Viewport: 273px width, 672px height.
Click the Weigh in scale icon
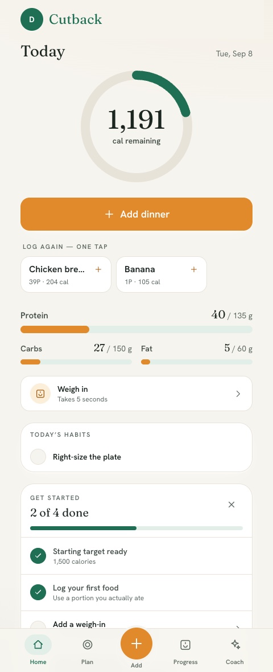40,394
